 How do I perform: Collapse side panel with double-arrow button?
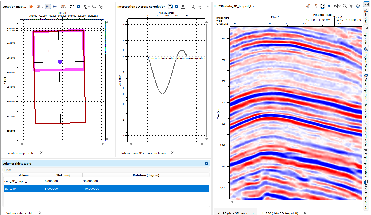coord(366,4)
